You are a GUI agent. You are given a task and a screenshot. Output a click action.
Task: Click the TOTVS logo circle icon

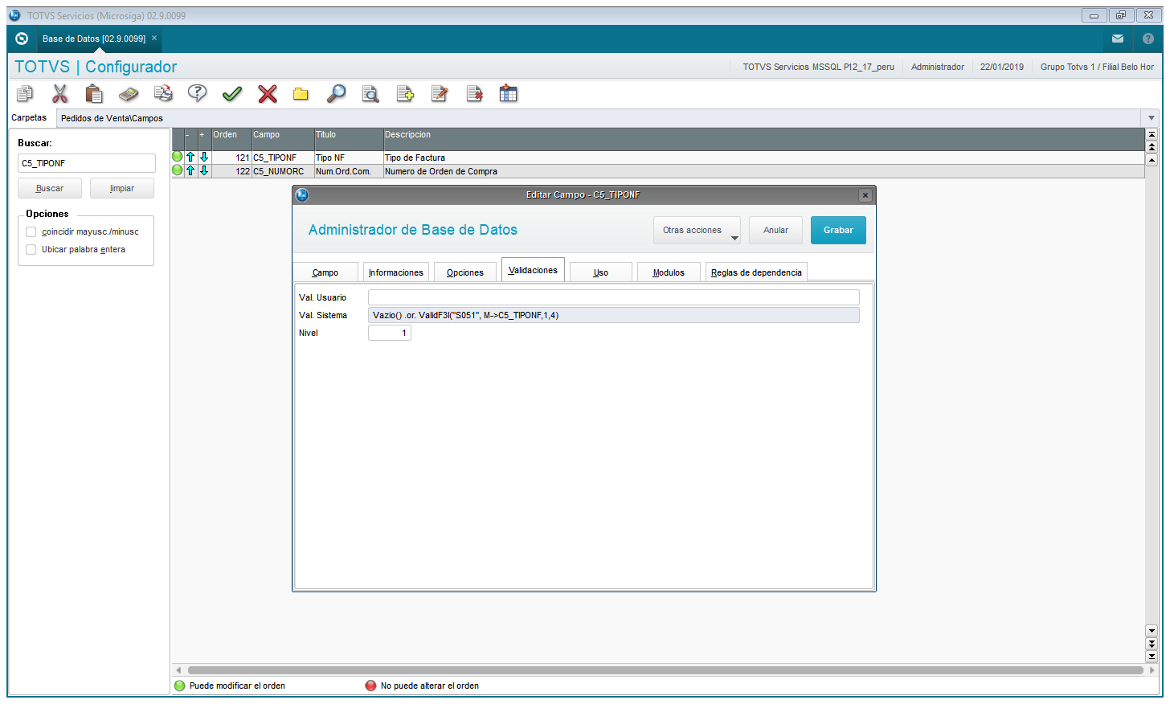[x=22, y=39]
